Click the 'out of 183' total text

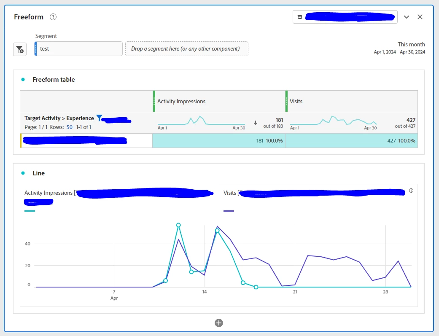273,126
